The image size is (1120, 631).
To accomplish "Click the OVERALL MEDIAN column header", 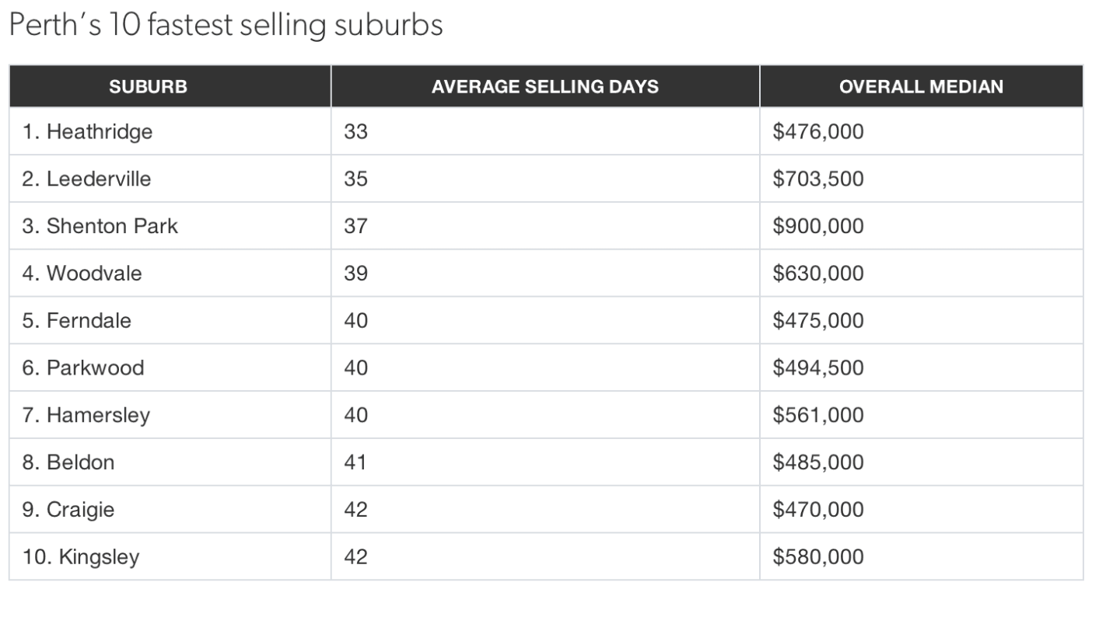I will (x=921, y=86).
